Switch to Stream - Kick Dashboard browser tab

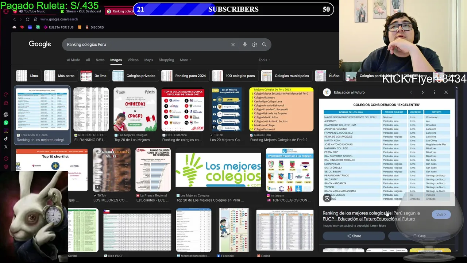[x=80, y=11]
